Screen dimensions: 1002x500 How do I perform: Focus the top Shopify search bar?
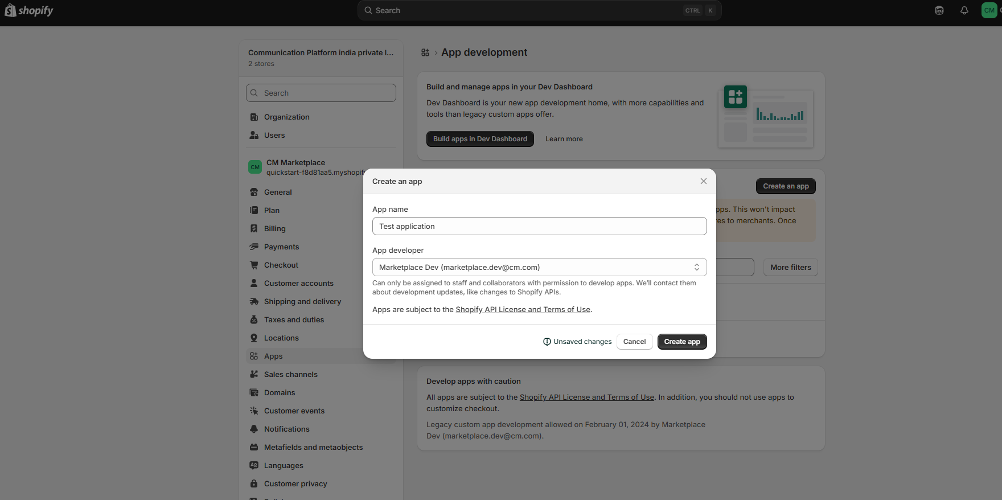540,10
